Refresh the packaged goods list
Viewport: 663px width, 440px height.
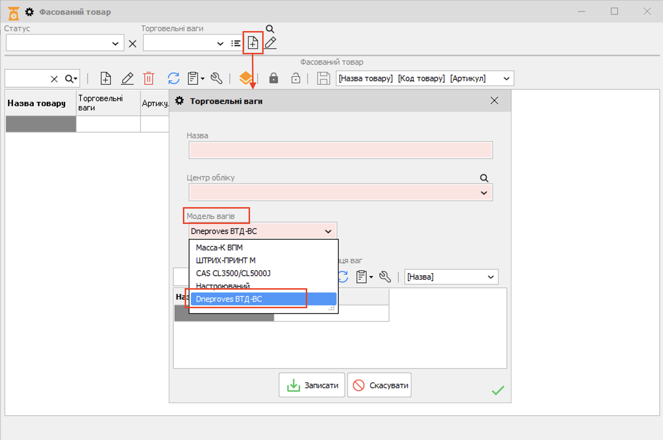coord(174,78)
